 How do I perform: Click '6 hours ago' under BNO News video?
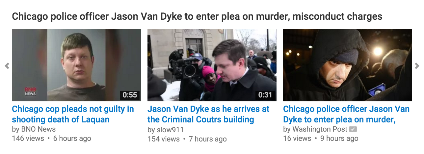click(72, 139)
